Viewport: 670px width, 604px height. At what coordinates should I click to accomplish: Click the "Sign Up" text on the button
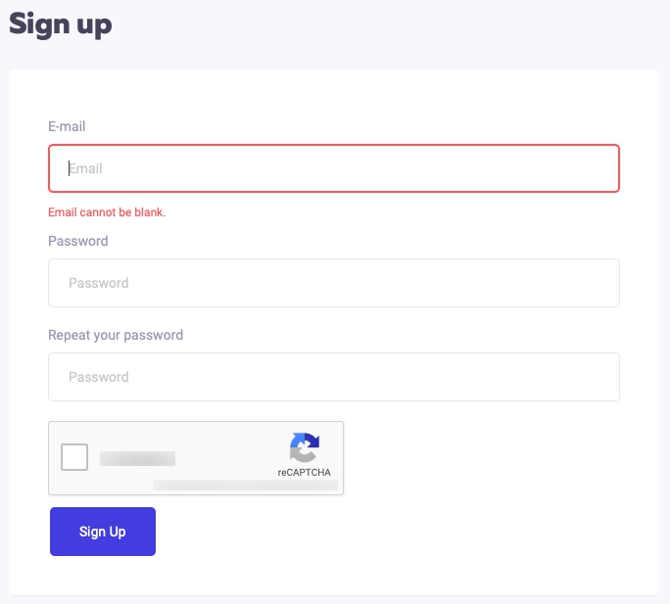pyautogui.click(x=103, y=532)
